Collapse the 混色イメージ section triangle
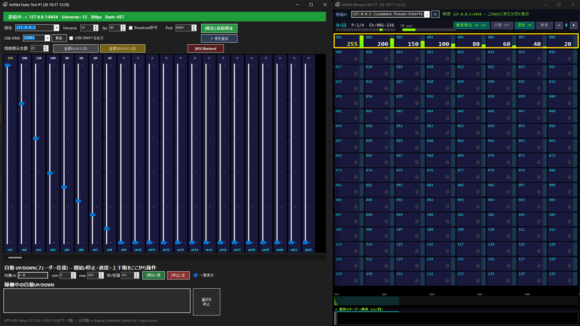 click(336, 309)
